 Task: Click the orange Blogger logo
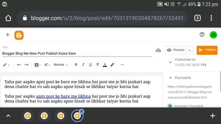19,35
